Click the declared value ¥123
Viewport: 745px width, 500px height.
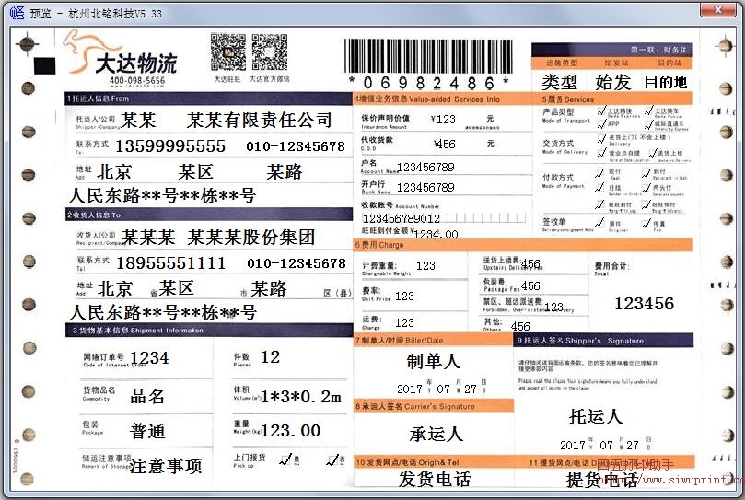443,120
